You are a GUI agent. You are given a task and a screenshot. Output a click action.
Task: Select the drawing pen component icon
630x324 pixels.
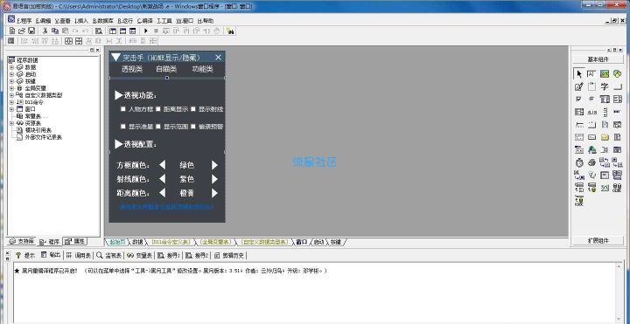579,86
